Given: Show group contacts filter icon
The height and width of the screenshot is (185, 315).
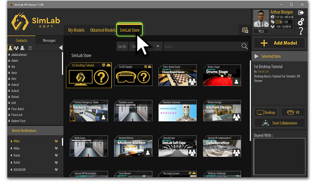Looking at the screenshot, I should tap(16, 48).
